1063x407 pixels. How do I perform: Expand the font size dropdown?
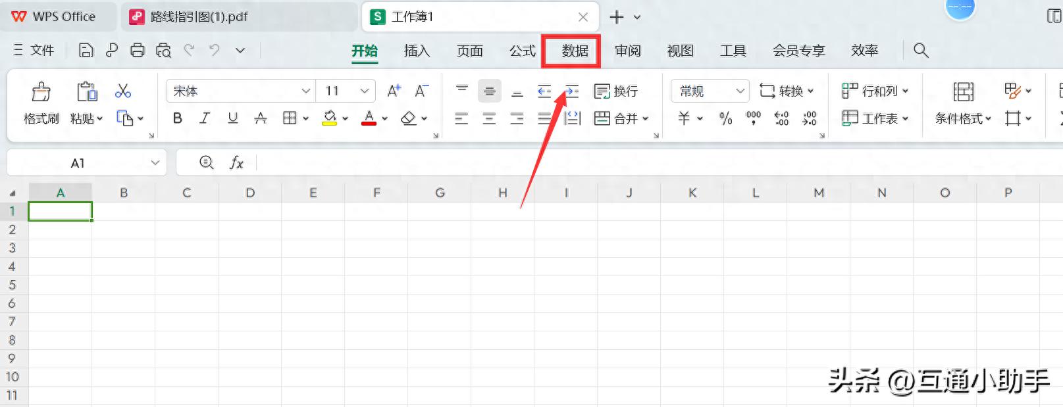click(x=364, y=91)
